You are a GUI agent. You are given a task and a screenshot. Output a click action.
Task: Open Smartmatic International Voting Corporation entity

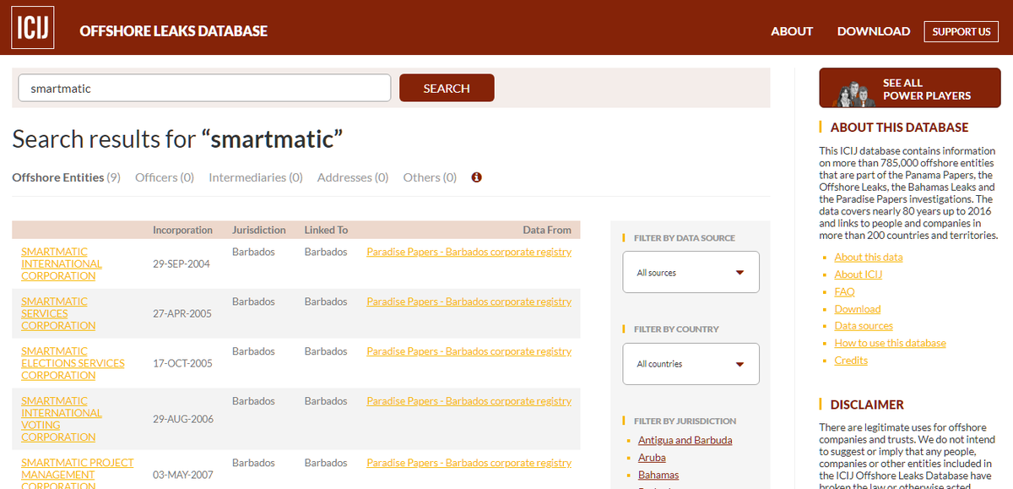pos(62,419)
